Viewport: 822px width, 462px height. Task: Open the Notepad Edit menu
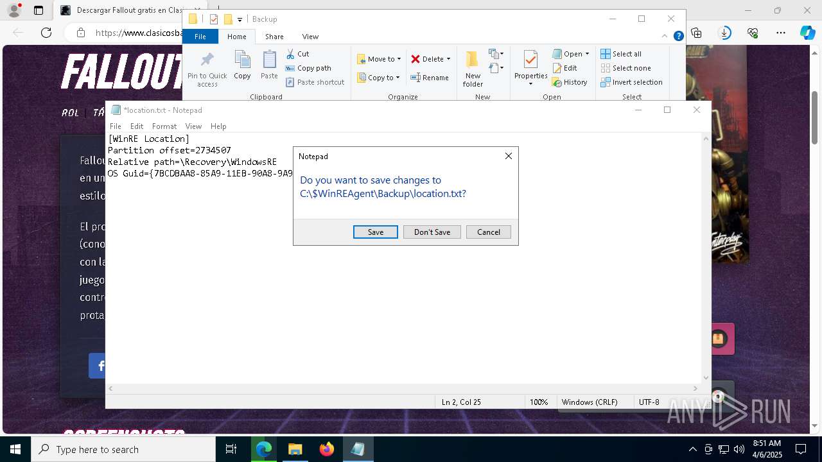[x=137, y=126]
